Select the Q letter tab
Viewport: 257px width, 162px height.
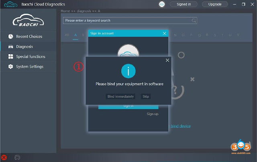tap(199, 35)
